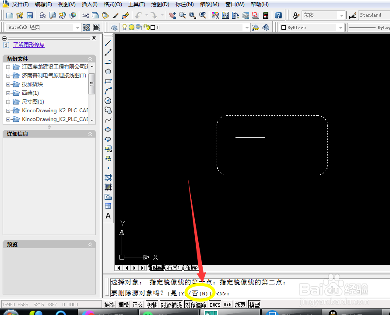This screenshot has height=315, width=390.
Task: Click the 模型 status bar button
Action: [254, 305]
